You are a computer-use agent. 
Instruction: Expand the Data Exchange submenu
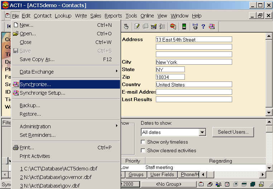tap(66, 72)
